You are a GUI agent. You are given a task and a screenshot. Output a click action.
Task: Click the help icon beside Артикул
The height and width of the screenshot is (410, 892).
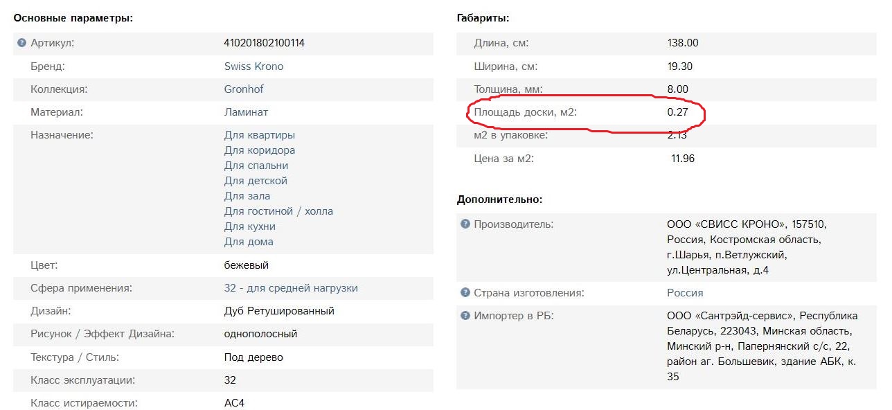point(21,43)
